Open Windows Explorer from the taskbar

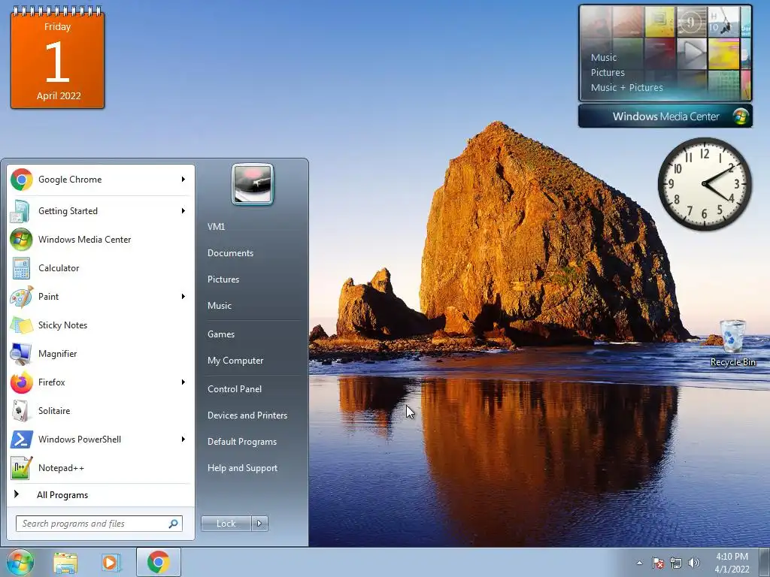coord(65,563)
